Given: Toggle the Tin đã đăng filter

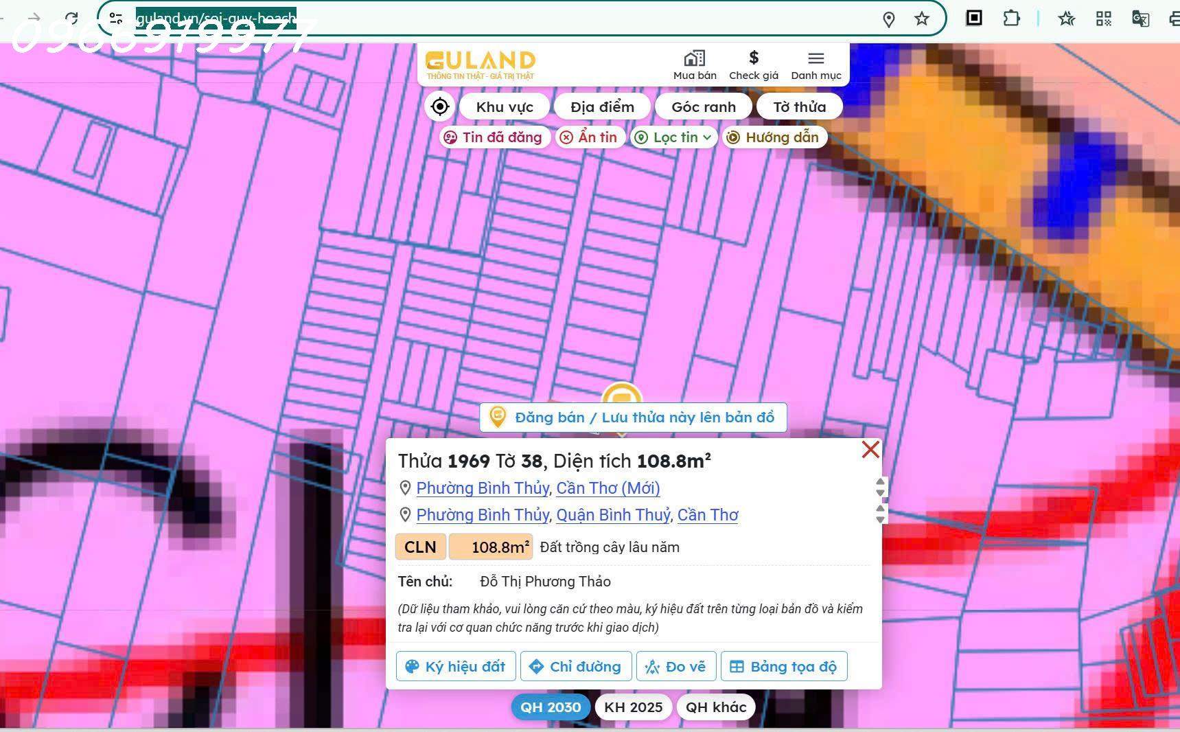Looking at the screenshot, I should [x=494, y=137].
